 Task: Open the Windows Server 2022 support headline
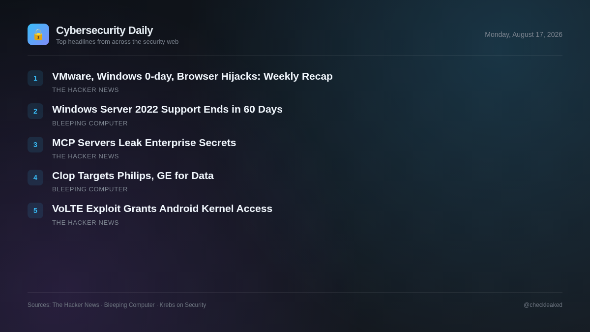coord(167,109)
